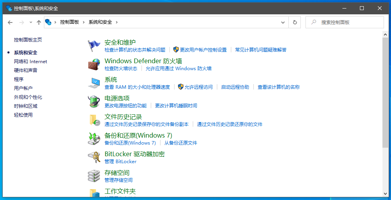The height and width of the screenshot is (200, 391).
Task: Open the 电源选项 heading link
Action: click(117, 98)
